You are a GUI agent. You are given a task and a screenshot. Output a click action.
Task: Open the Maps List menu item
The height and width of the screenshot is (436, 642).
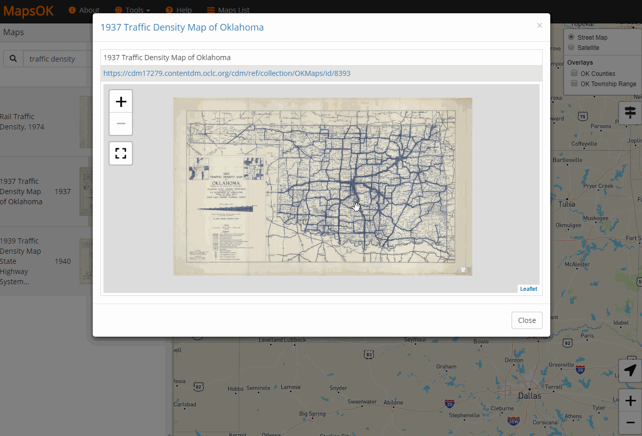[x=228, y=10]
